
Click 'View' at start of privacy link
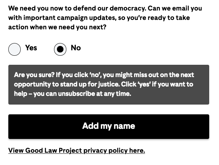click(x=16, y=151)
